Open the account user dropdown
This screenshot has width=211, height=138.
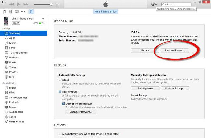[x=154, y=4]
